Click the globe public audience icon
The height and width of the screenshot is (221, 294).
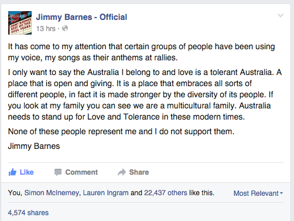point(65,28)
